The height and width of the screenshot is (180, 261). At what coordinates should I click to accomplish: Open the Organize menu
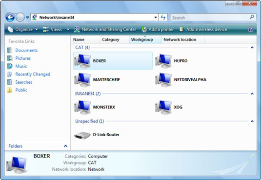[23, 30]
